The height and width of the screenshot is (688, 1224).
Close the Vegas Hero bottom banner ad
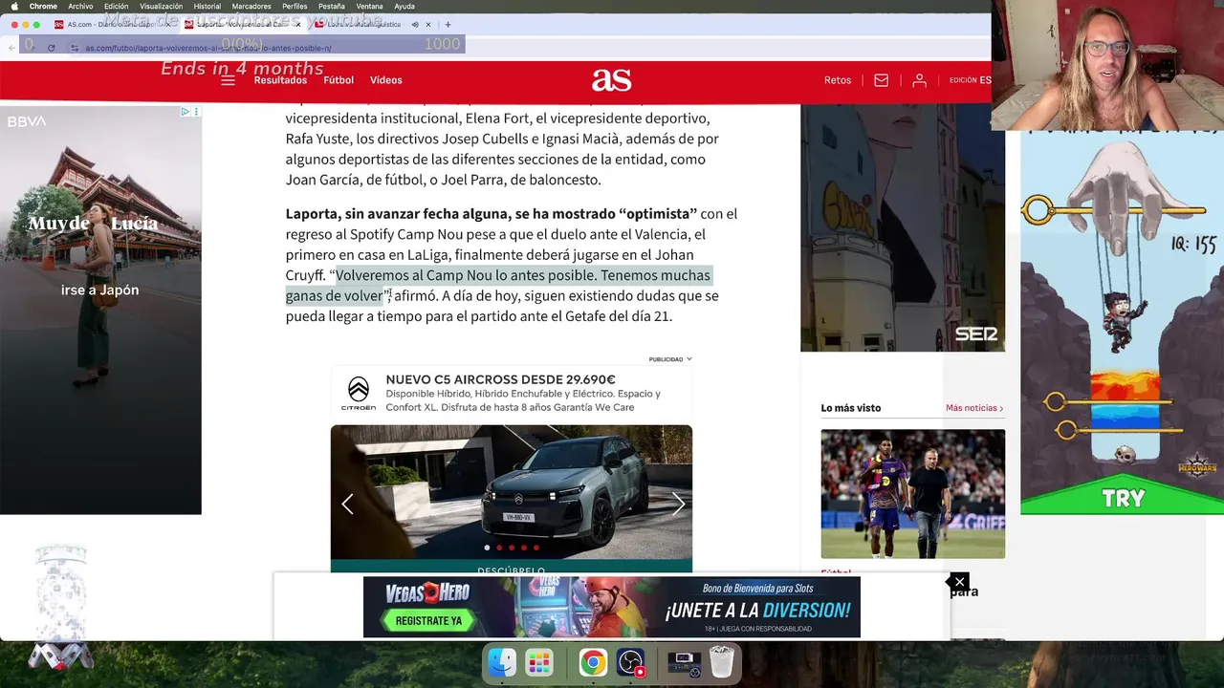959,581
